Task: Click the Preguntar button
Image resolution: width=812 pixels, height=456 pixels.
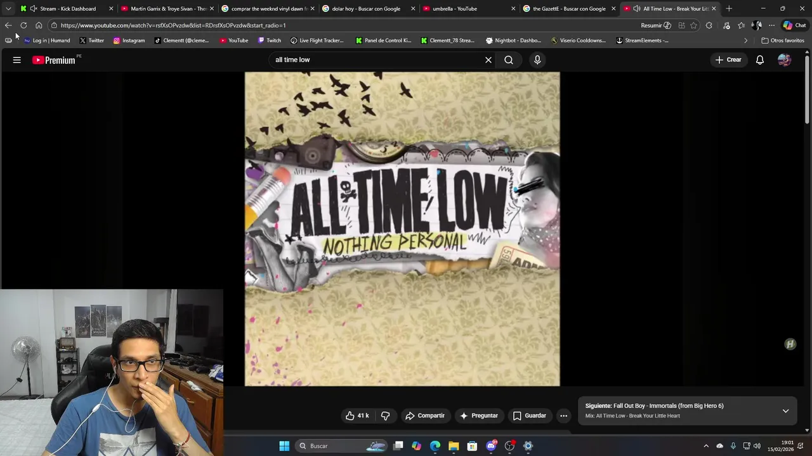Action: [479, 416]
